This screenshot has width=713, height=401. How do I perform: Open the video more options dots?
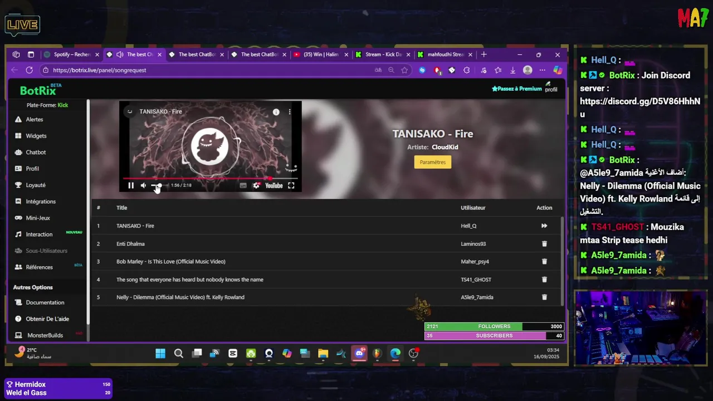coord(289,112)
